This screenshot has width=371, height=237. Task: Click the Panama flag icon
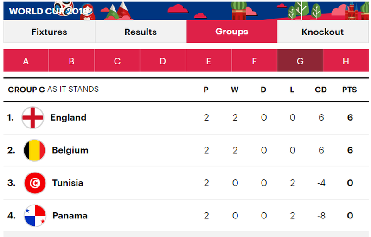pos(35,216)
